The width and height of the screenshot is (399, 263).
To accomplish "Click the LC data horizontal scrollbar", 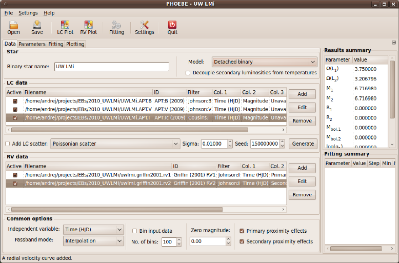I will click(x=130, y=130).
